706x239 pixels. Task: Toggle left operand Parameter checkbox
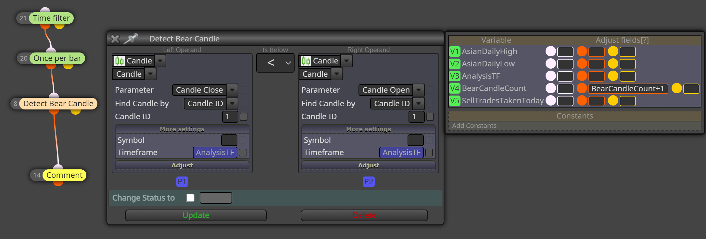[244, 90]
